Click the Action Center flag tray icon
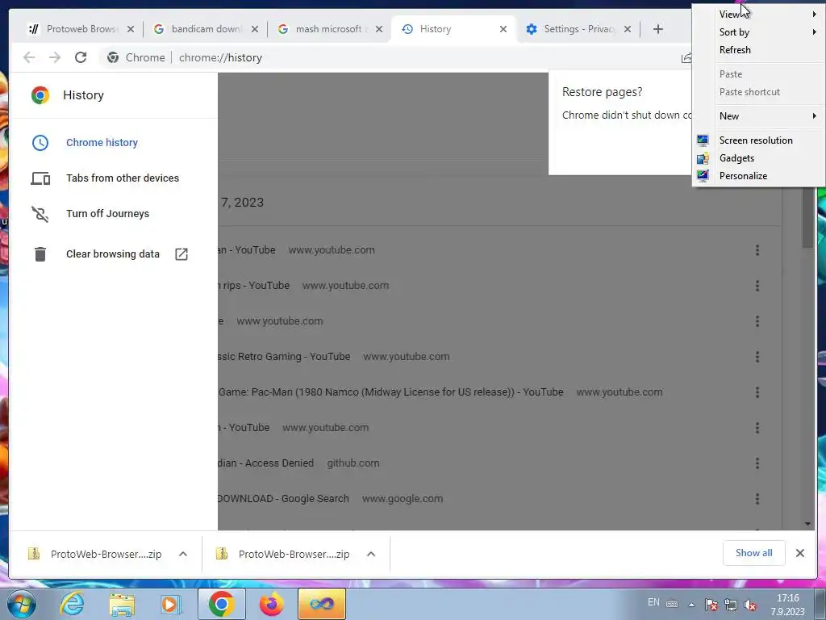The image size is (826, 620). (711, 605)
